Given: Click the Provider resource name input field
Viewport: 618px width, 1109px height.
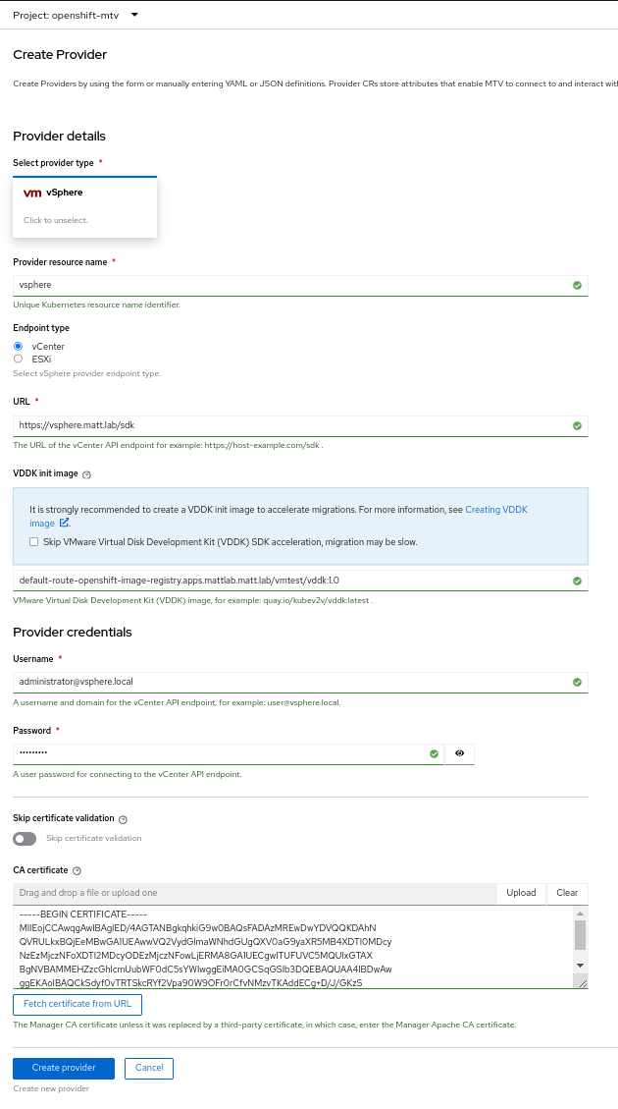Looking at the screenshot, I should pos(300,285).
